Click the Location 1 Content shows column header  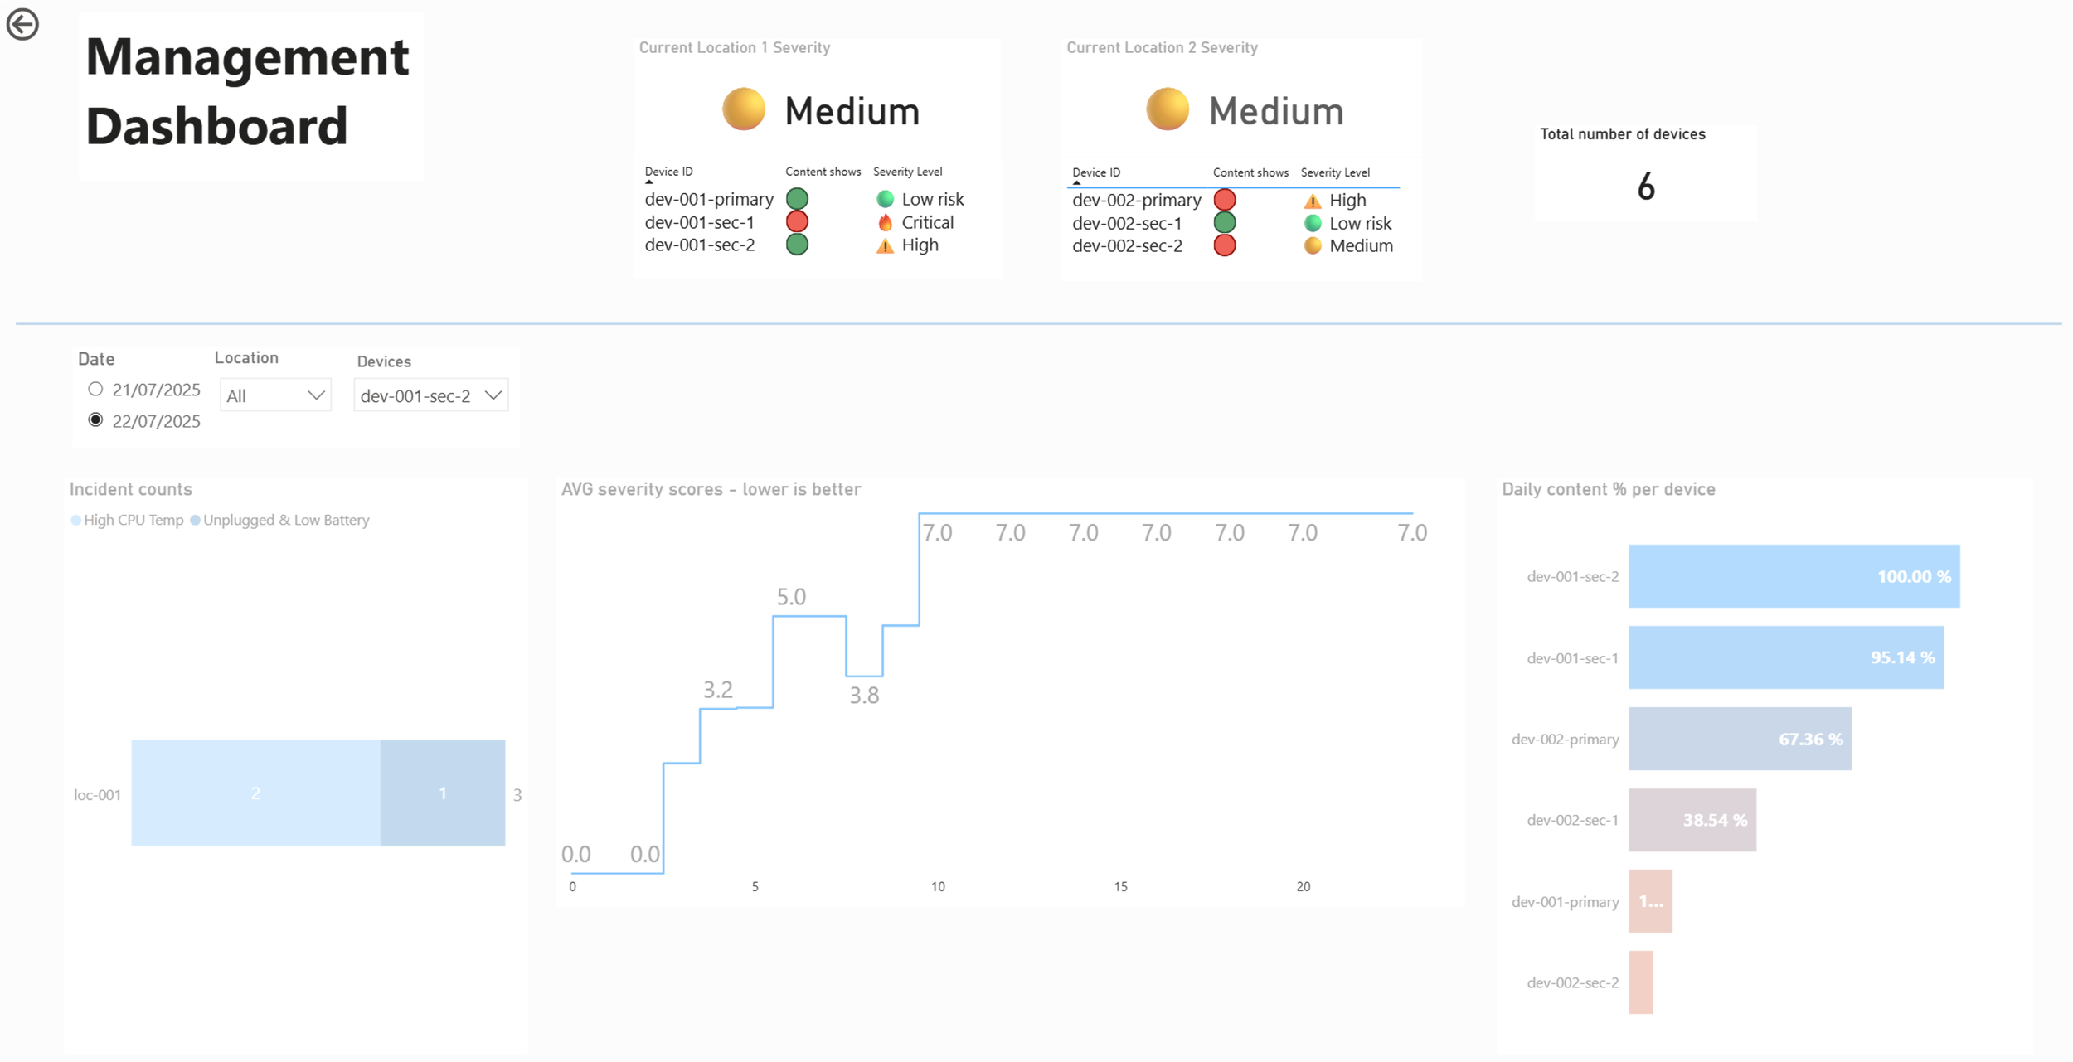click(823, 172)
